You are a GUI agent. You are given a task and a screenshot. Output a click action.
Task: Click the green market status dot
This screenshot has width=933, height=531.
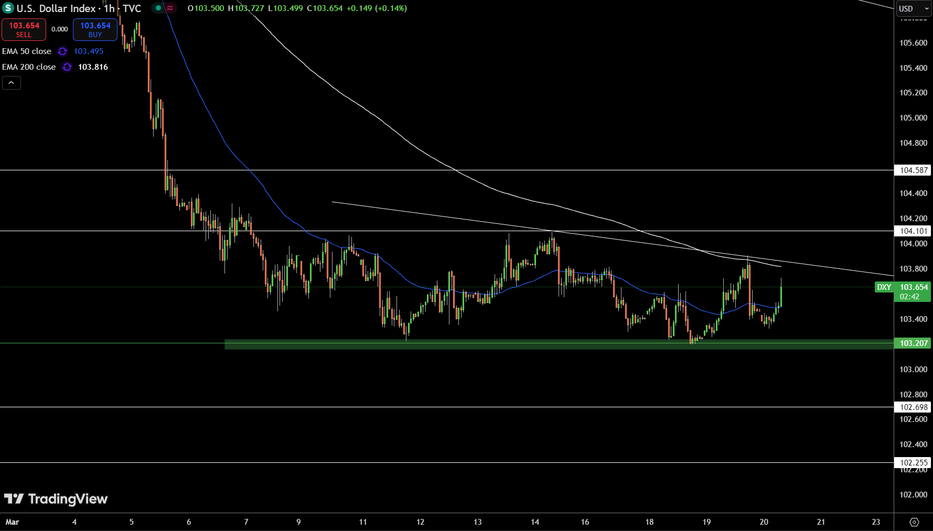[158, 8]
